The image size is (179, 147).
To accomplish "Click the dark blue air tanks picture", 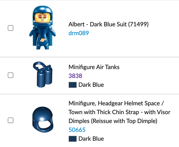I will coord(43,75).
